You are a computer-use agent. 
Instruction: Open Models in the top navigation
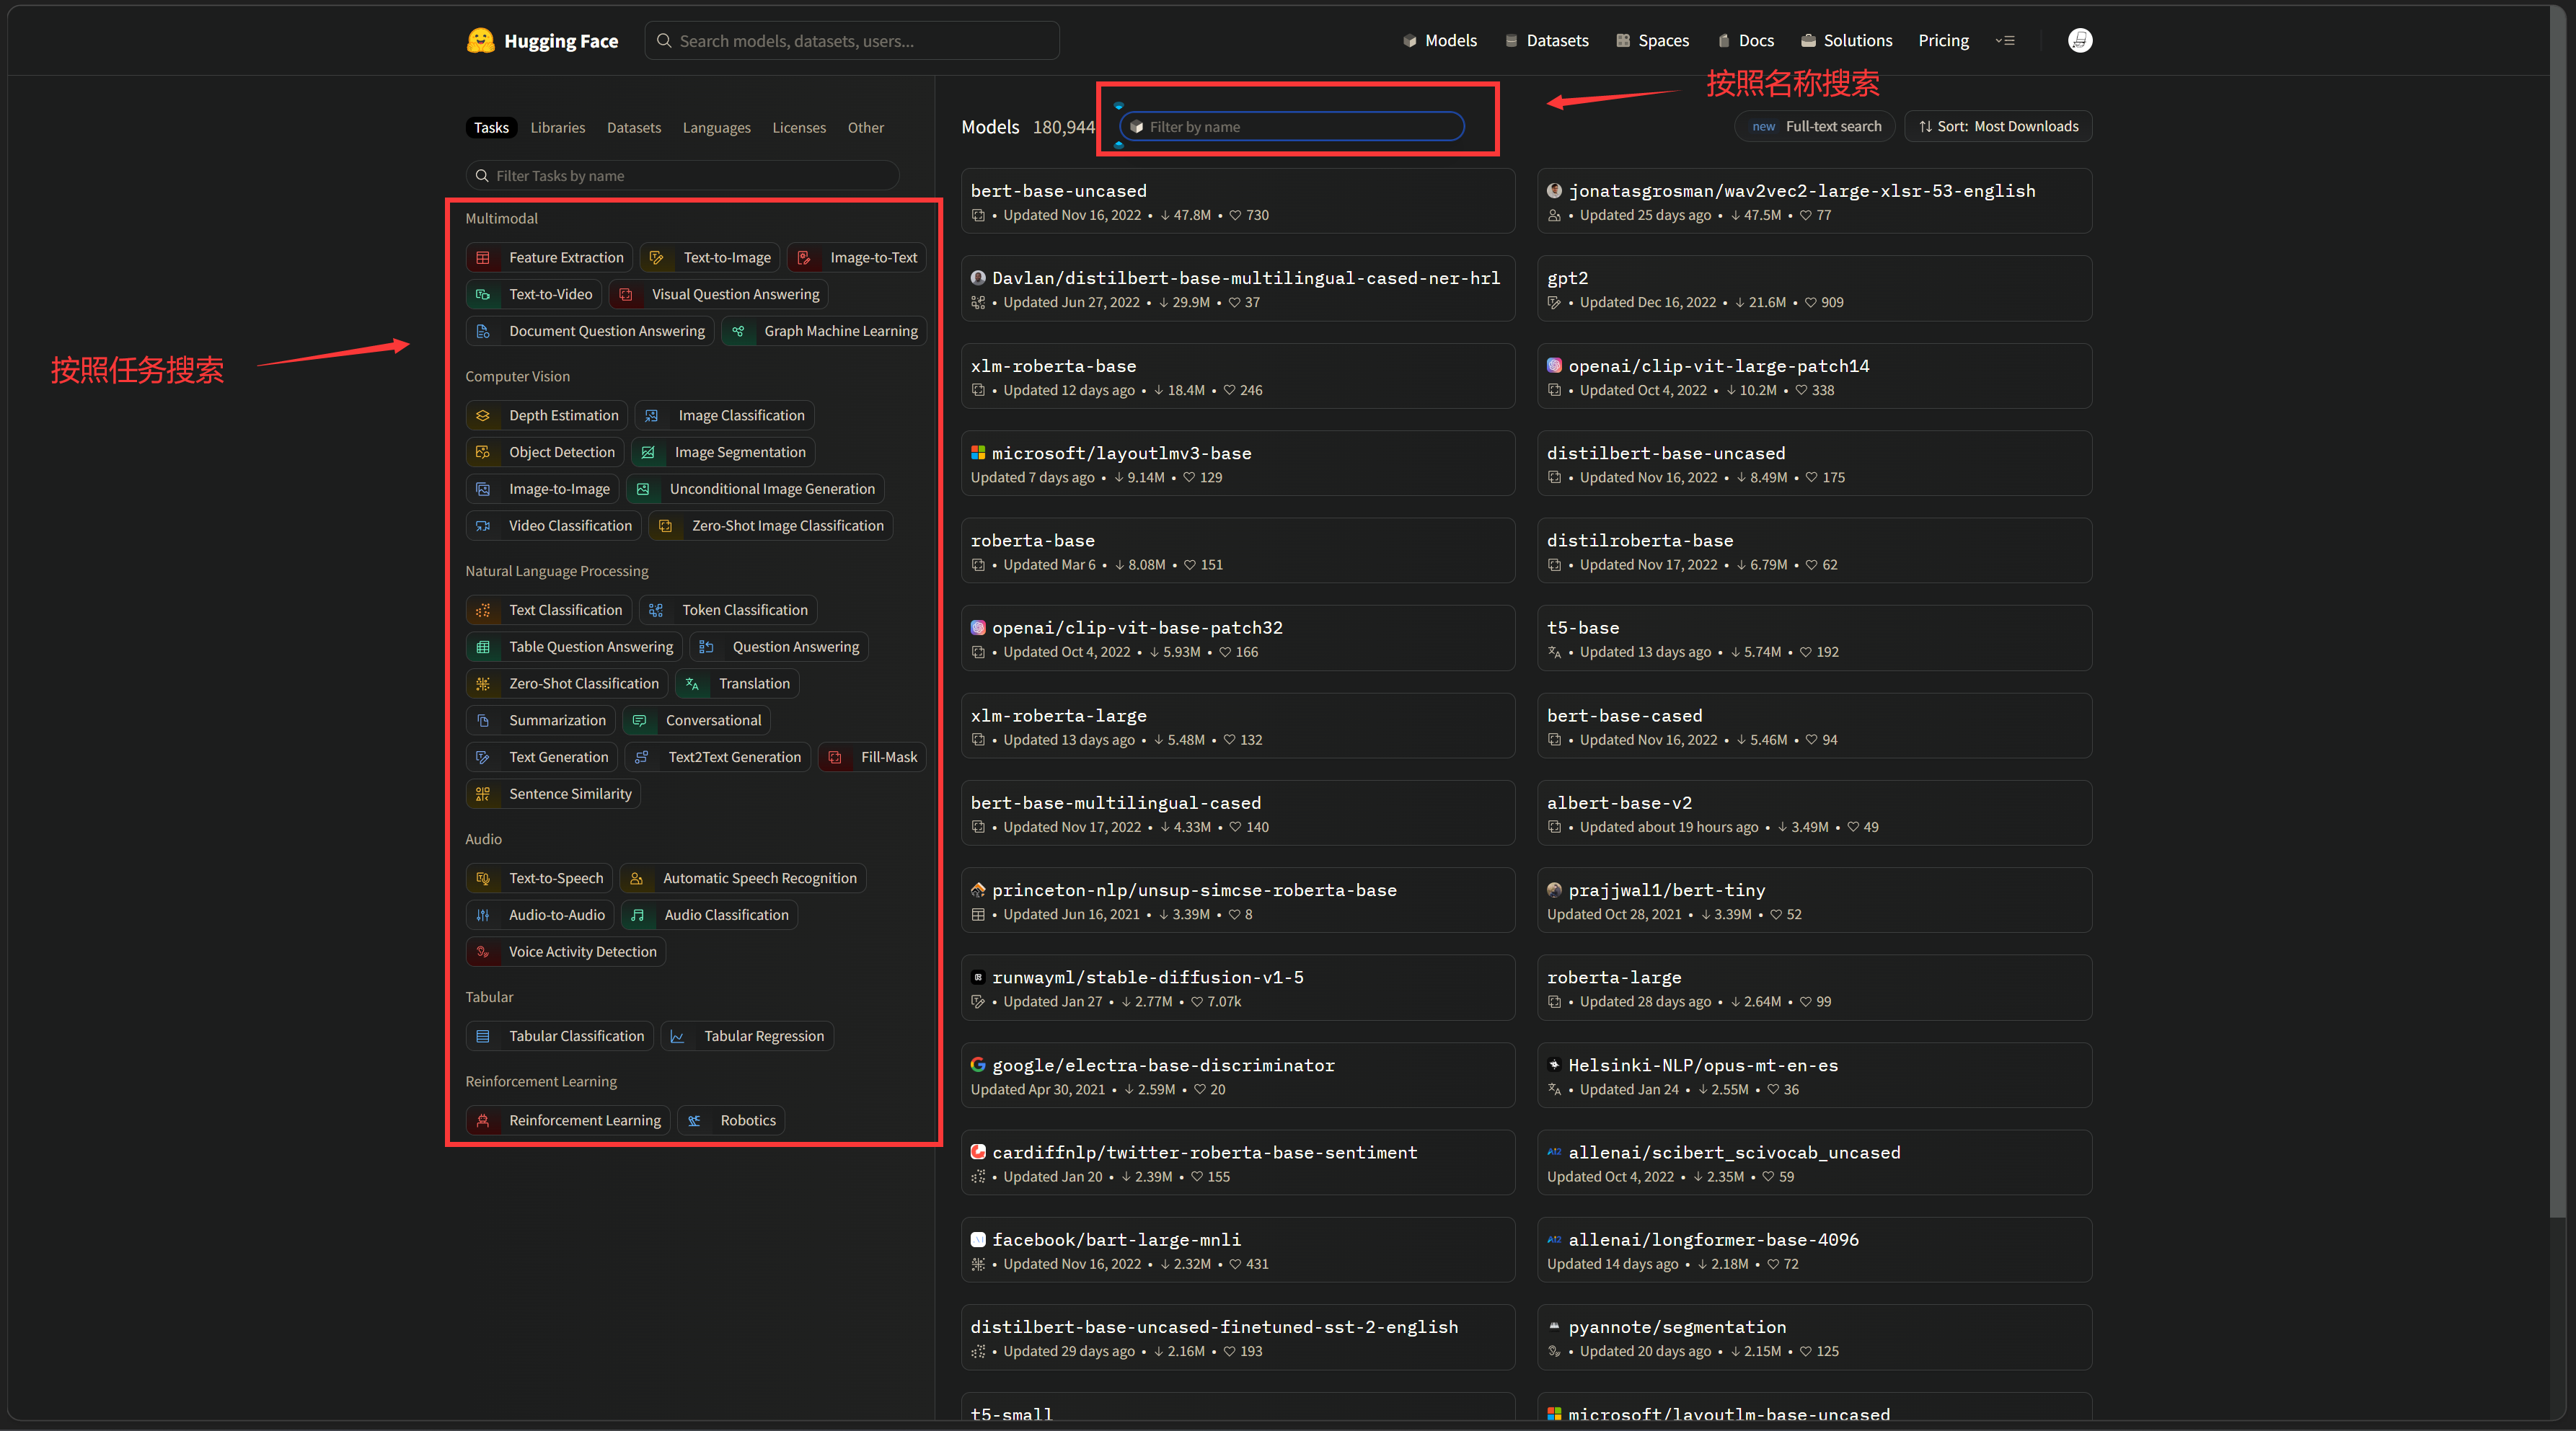(x=1440, y=40)
